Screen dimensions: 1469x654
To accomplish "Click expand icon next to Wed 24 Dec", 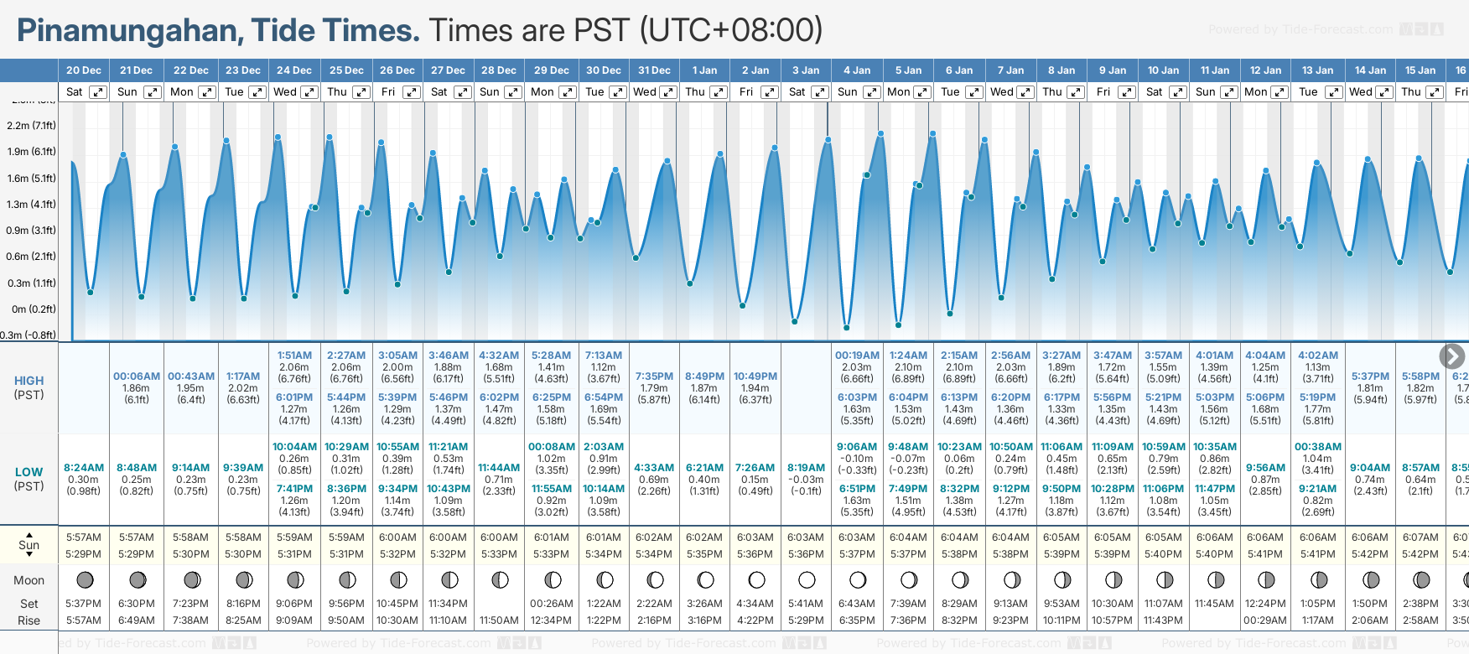I will [x=309, y=92].
